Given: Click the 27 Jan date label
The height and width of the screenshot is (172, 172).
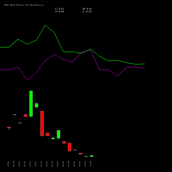Looking at the screenshot, I should pos(36,164).
